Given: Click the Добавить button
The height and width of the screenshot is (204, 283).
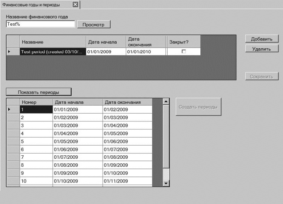Looking at the screenshot, I should point(262,39).
